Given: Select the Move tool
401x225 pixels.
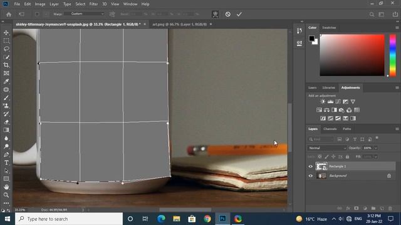Looking at the screenshot, I should pyautogui.click(x=6, y=32).
